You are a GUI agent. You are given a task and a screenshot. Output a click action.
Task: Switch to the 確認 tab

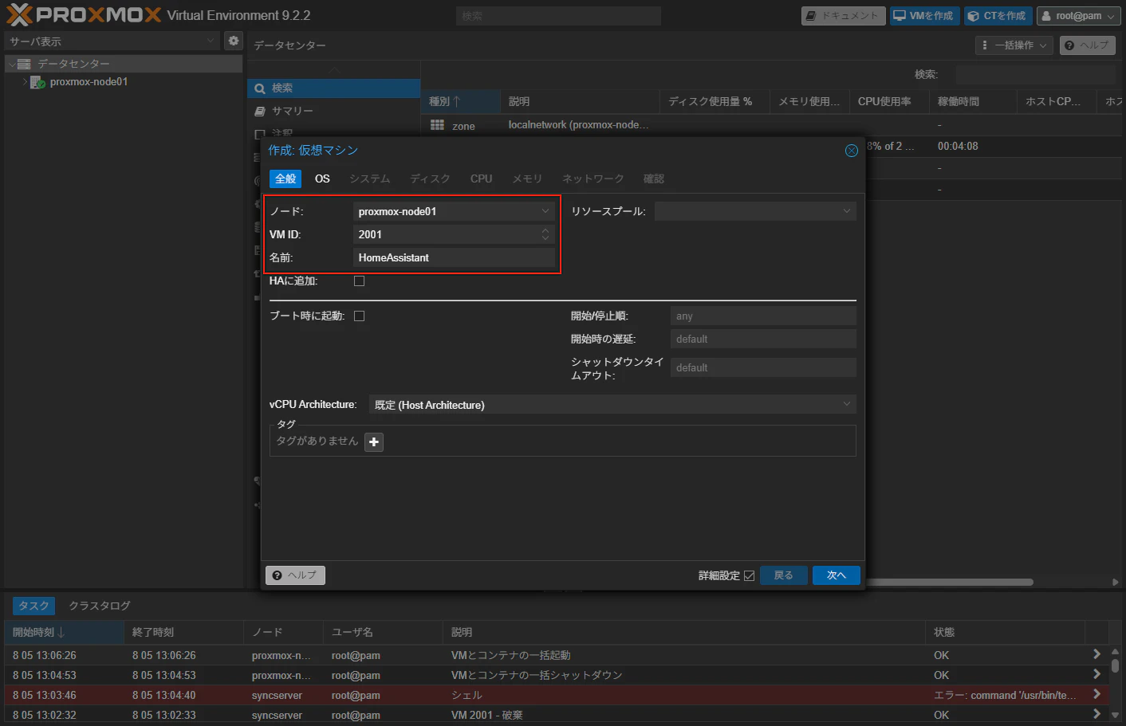coord(654,179)
